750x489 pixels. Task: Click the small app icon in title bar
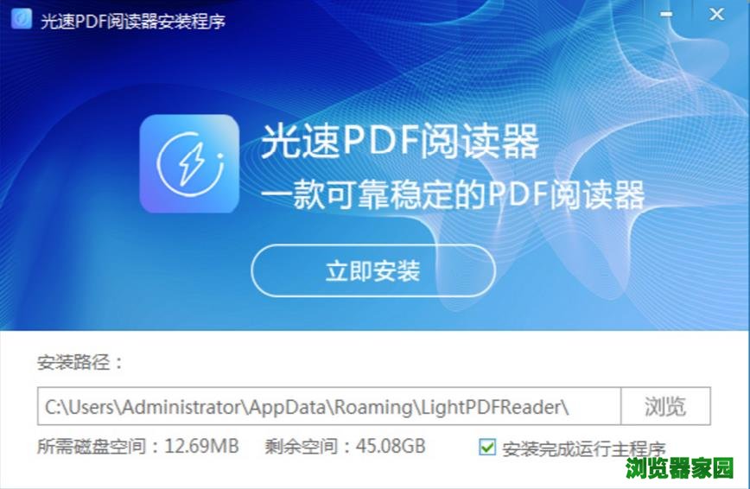click(21, 19)
